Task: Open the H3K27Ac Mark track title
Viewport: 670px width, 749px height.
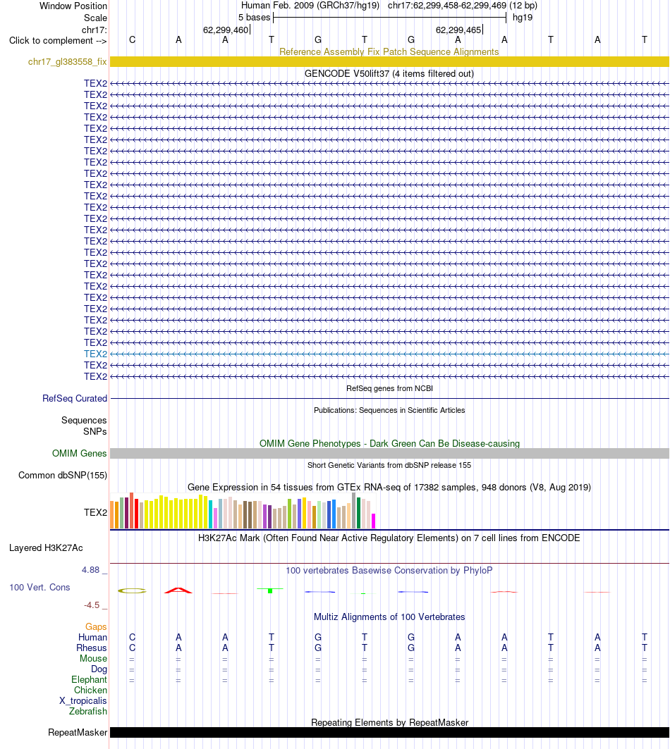Action: [x=389, y=538]
